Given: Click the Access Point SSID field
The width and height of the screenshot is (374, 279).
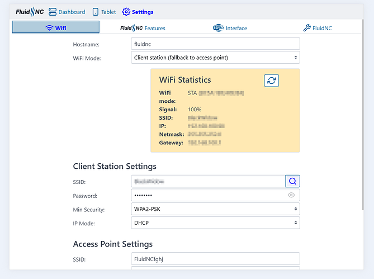Looking at the screenshot, I should click(215, 259).
